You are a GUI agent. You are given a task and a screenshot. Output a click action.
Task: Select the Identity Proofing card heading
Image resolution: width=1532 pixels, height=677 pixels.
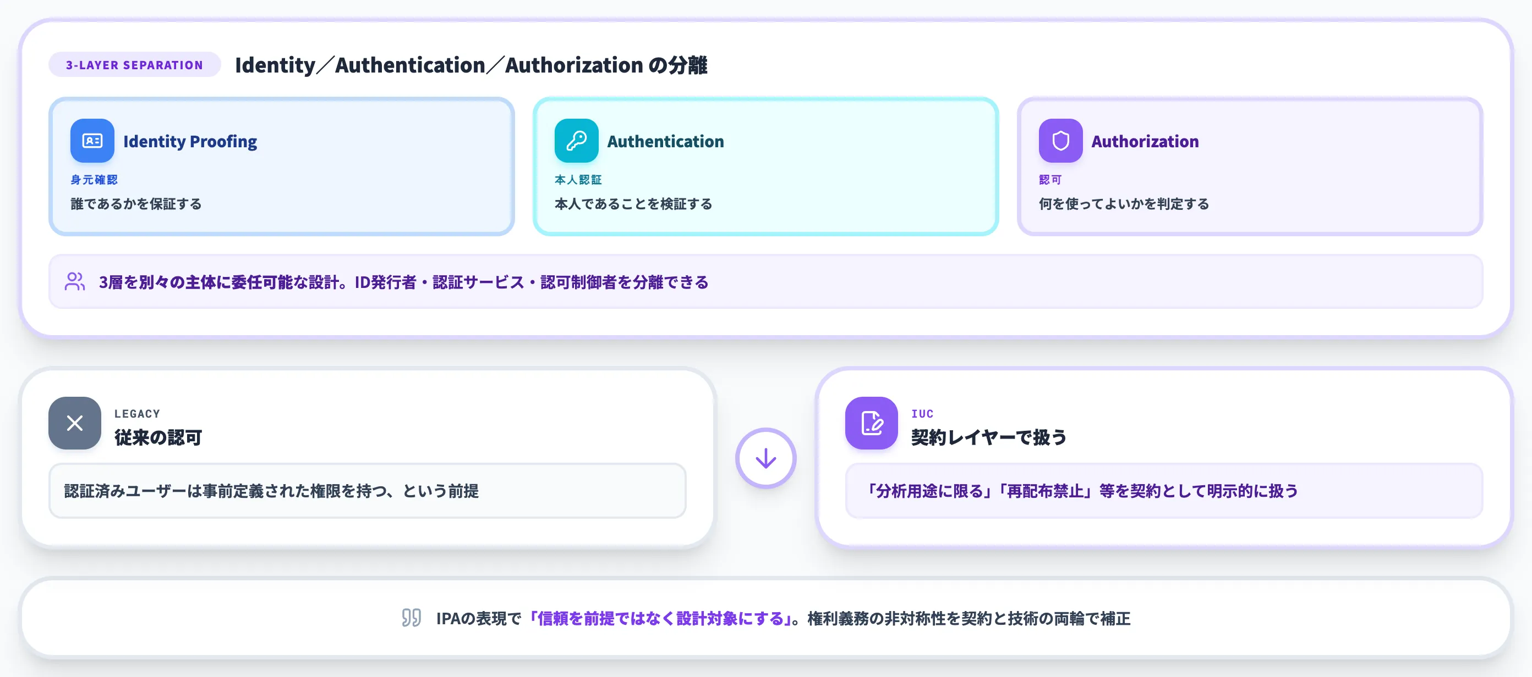[x=190, y=141]
